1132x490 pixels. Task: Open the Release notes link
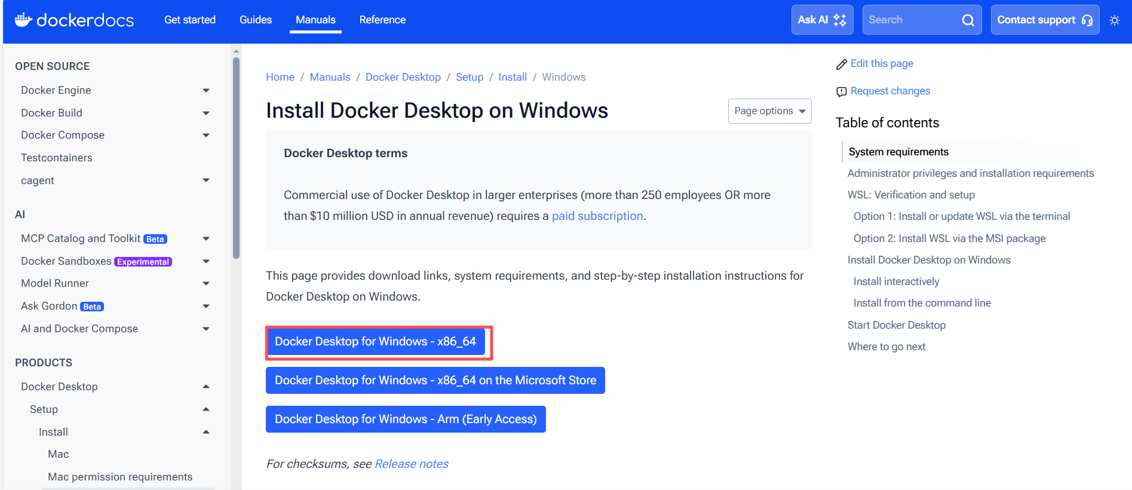412,464
